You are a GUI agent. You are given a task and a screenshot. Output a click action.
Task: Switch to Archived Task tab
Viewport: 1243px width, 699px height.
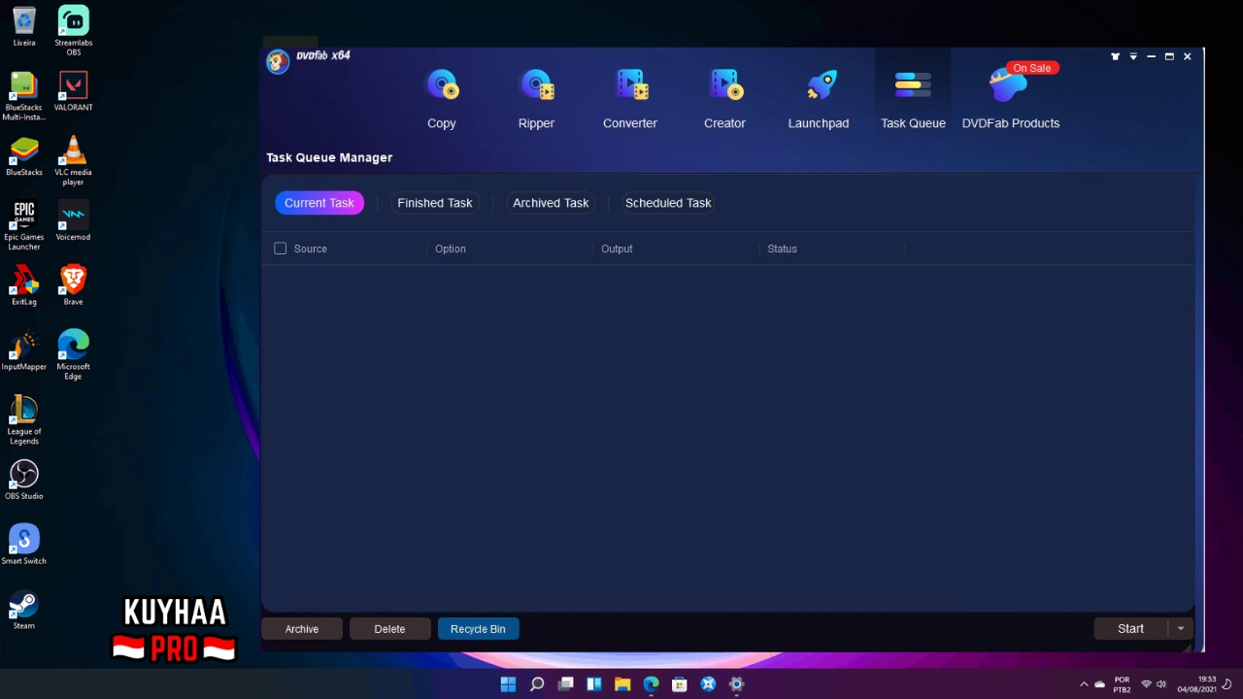tap(551, 203)
